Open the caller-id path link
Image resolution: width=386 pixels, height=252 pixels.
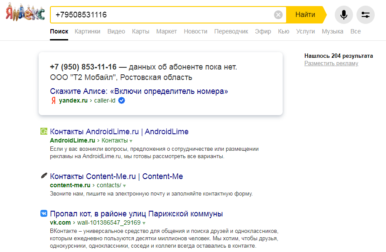105,100
